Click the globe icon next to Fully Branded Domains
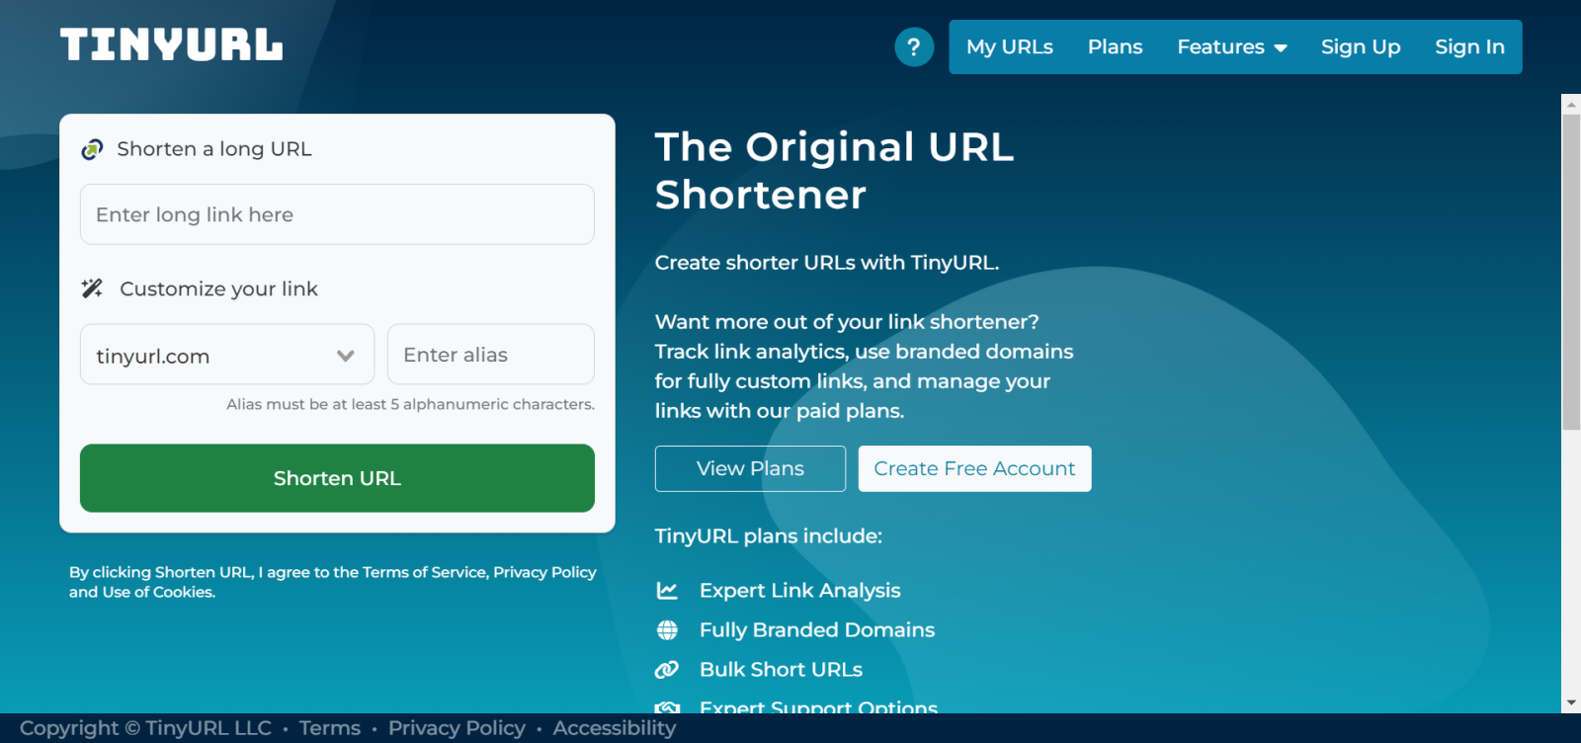This screenshot has height=743, width=1581. click(667, 630)
